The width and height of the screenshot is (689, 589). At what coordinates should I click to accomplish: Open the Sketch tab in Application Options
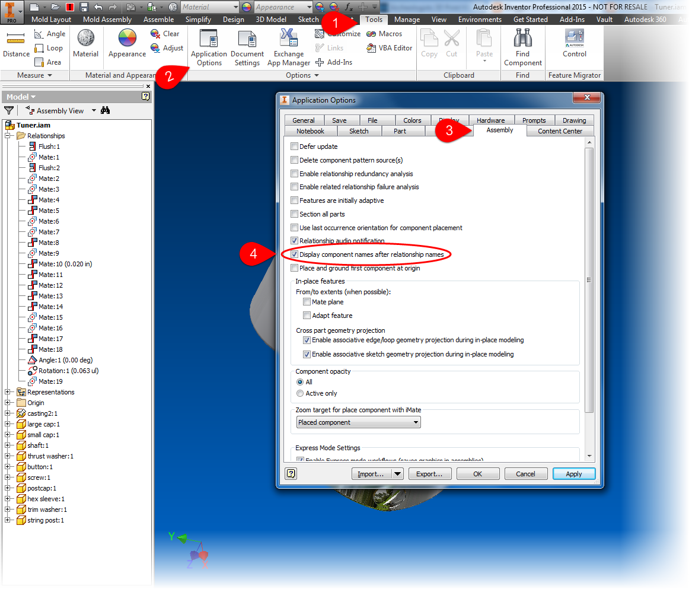coord(359,131)
